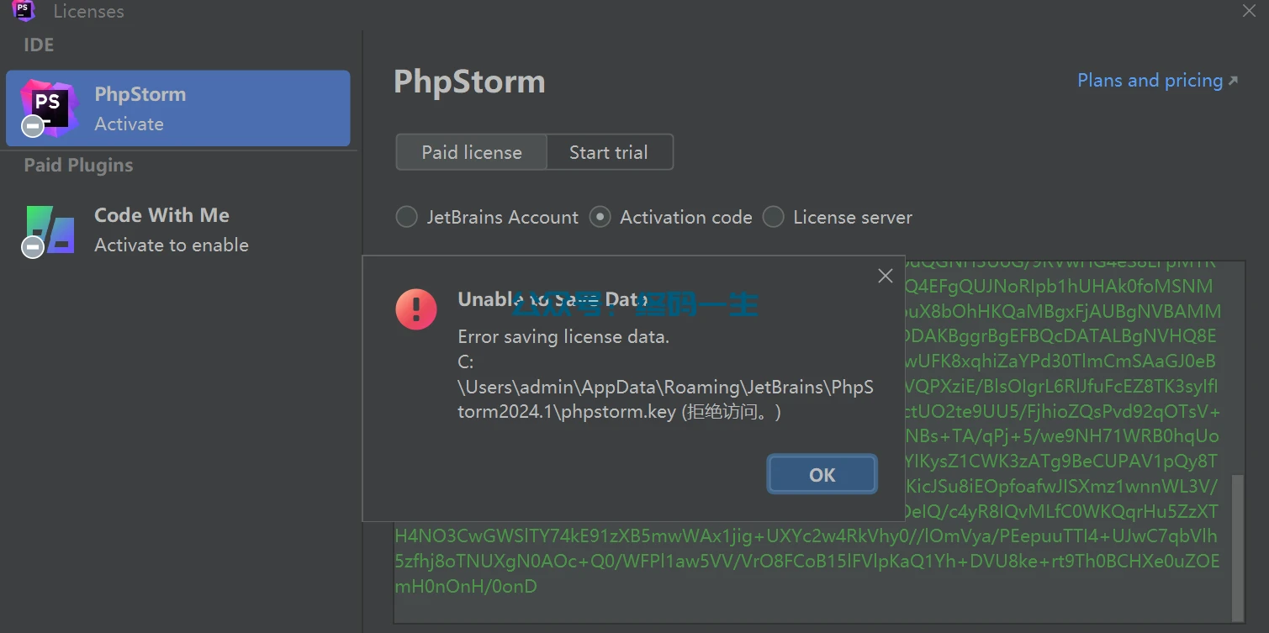Select Code With Me Activate to enable entry
The height and width of the screenshot is (633, 1269).
[x=177, y=229]
